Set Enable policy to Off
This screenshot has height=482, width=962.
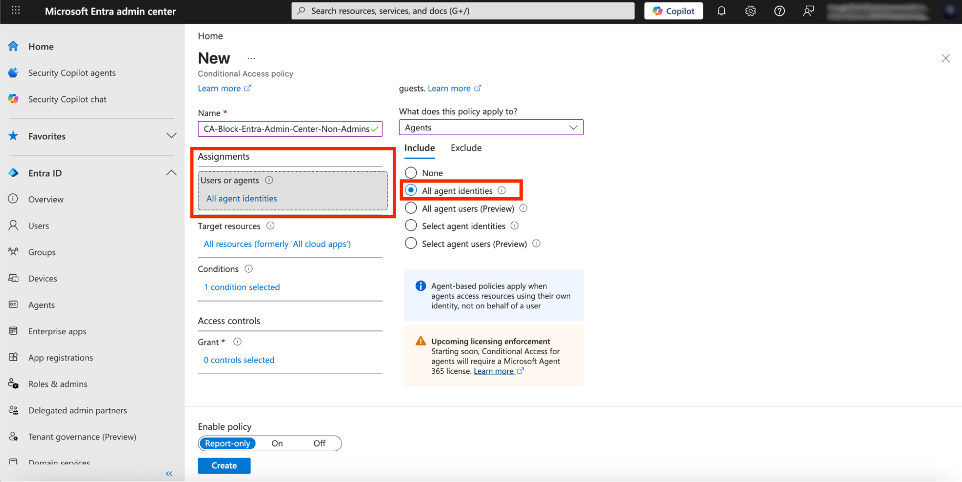(x=320, y=444)
